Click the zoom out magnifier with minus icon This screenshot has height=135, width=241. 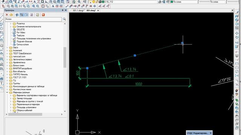[38, 6]
